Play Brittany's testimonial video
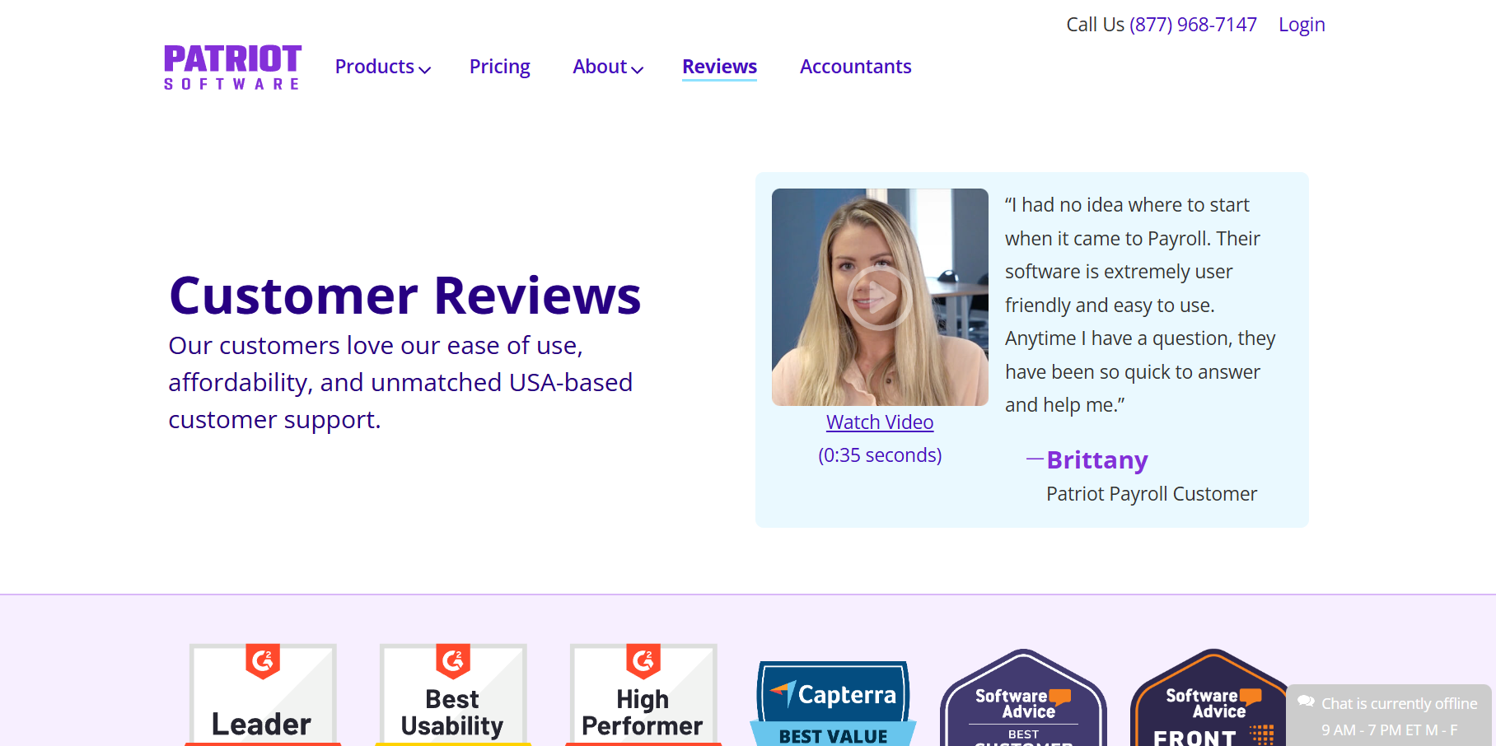 pyautogui.click(x=880, y=297)
